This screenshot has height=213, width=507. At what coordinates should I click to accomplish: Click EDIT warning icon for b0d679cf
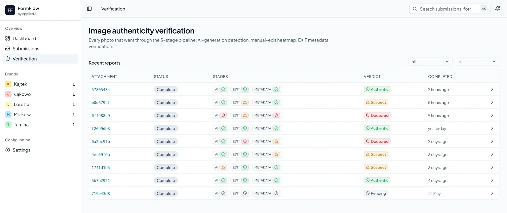click(245, 102)
